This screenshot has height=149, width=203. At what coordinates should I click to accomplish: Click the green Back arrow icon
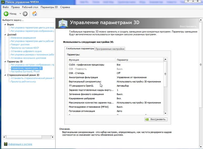6,14
